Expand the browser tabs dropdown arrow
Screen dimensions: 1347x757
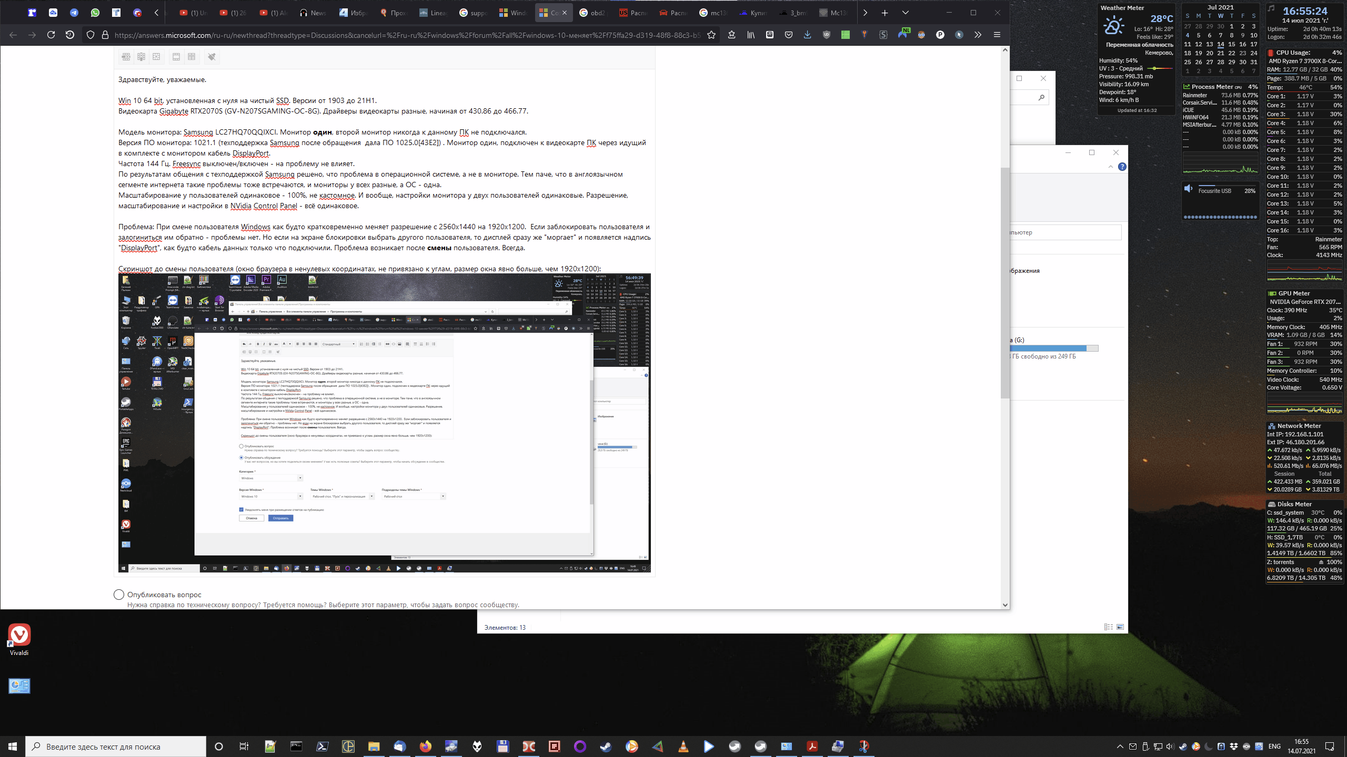905,12
